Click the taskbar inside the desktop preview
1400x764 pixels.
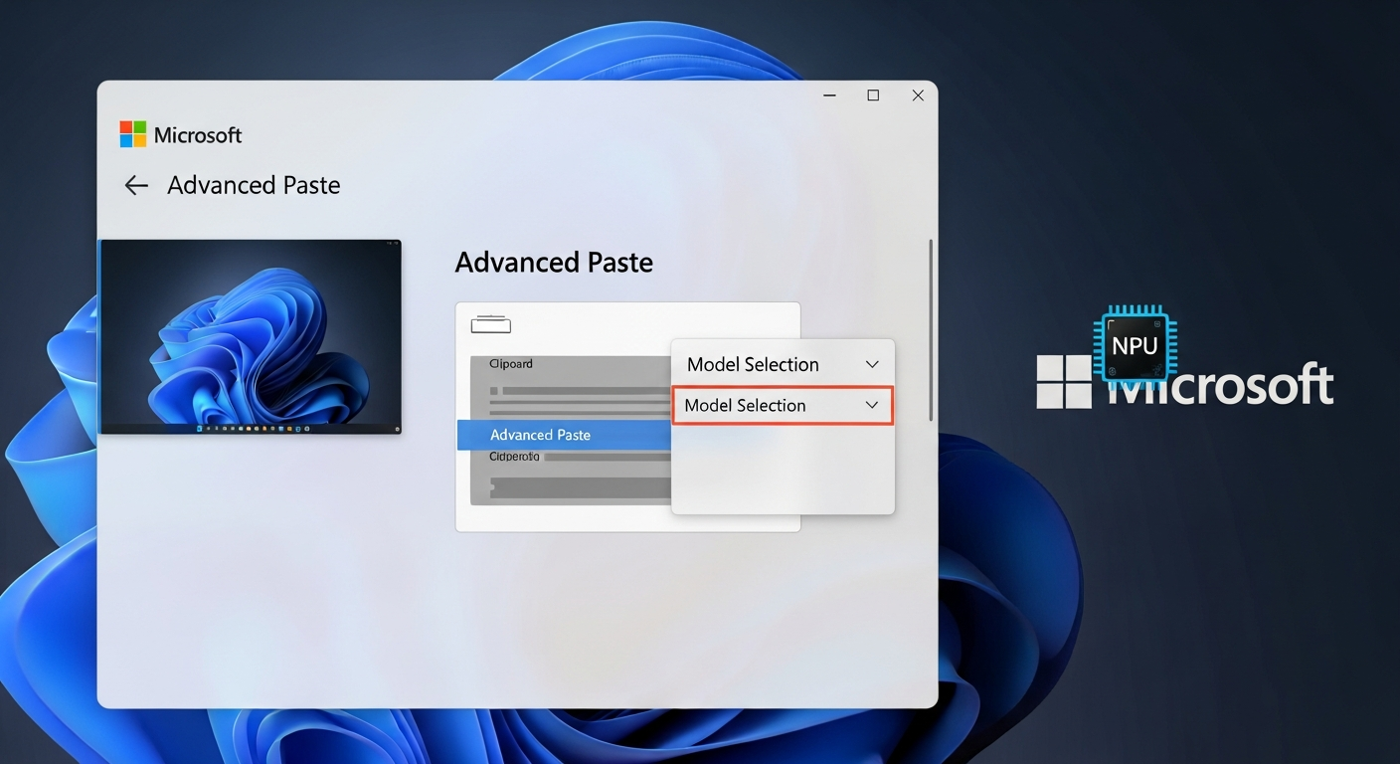pos(251,428)
